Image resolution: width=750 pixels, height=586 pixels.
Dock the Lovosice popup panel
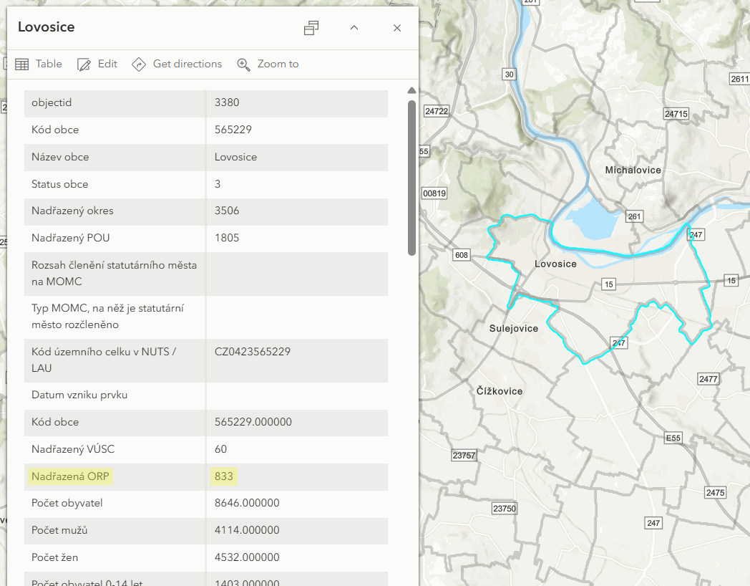311,28
